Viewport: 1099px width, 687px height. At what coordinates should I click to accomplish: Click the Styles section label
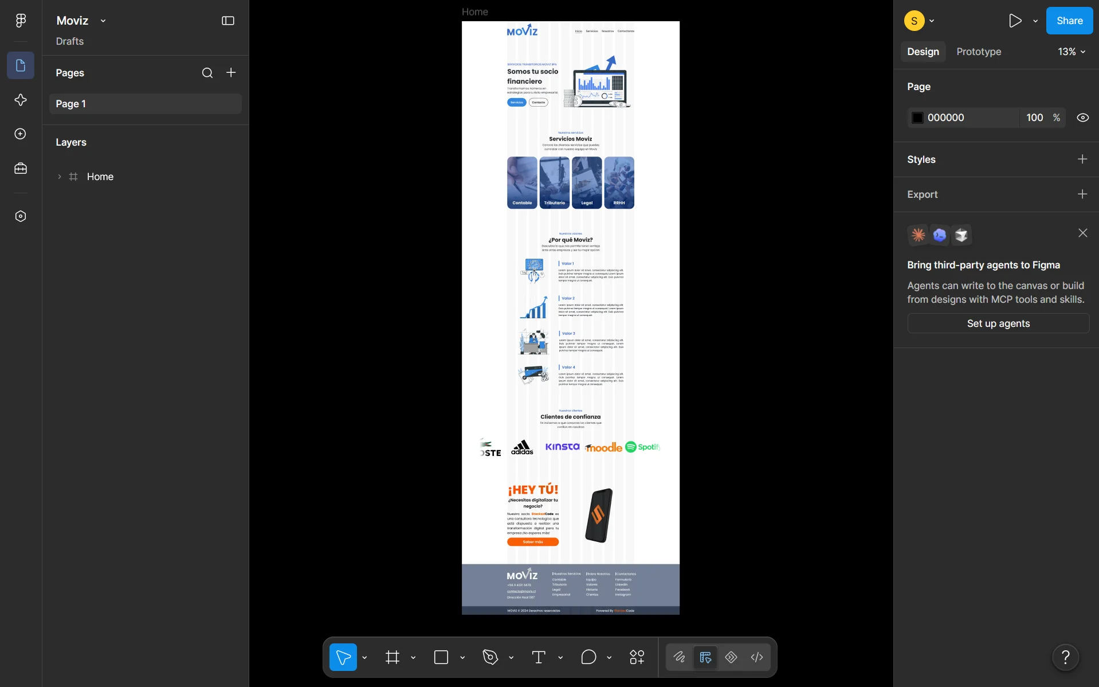tap(921, 159)
